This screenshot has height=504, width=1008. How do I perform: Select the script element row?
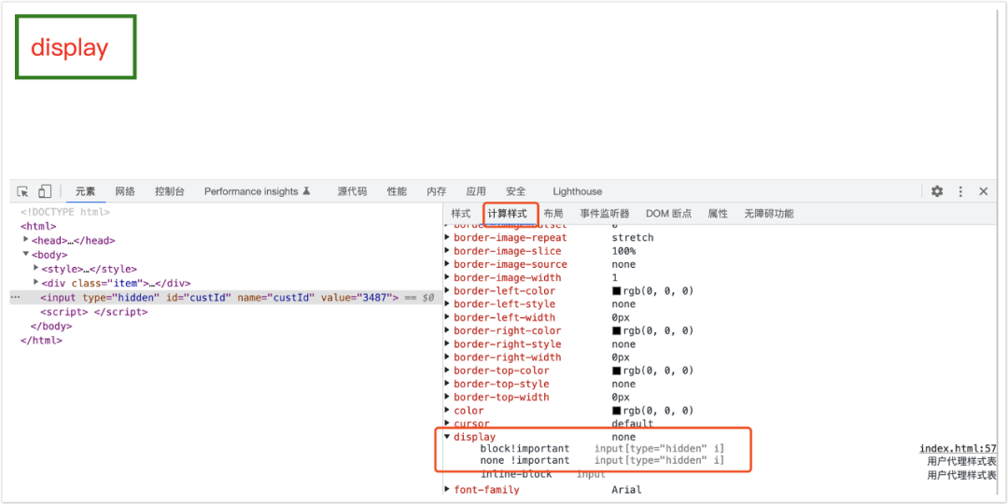(94, 312)
